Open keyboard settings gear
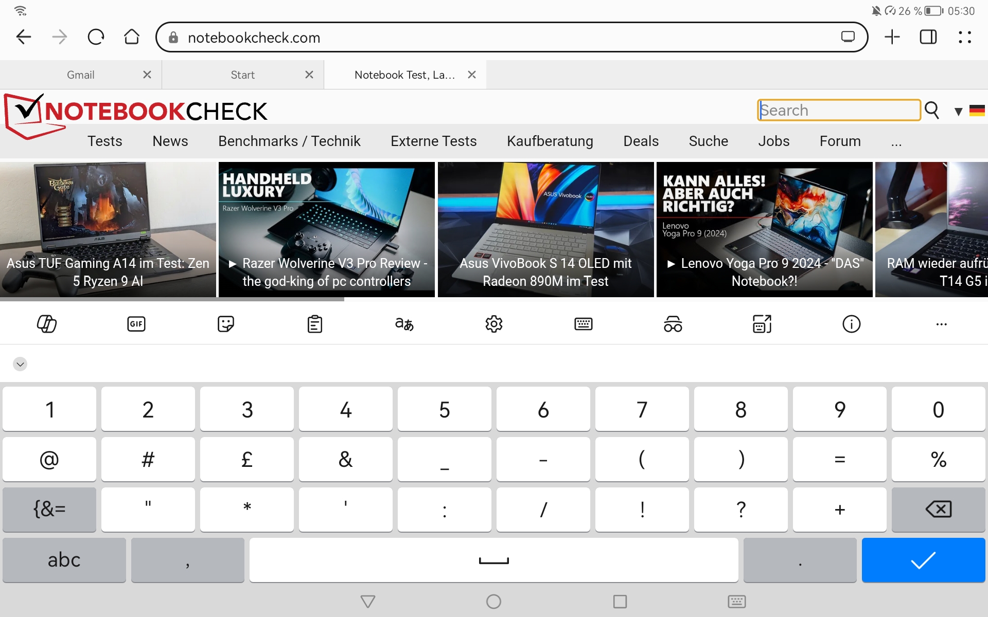This screenshot has height=617, width=988. [494, 324]
